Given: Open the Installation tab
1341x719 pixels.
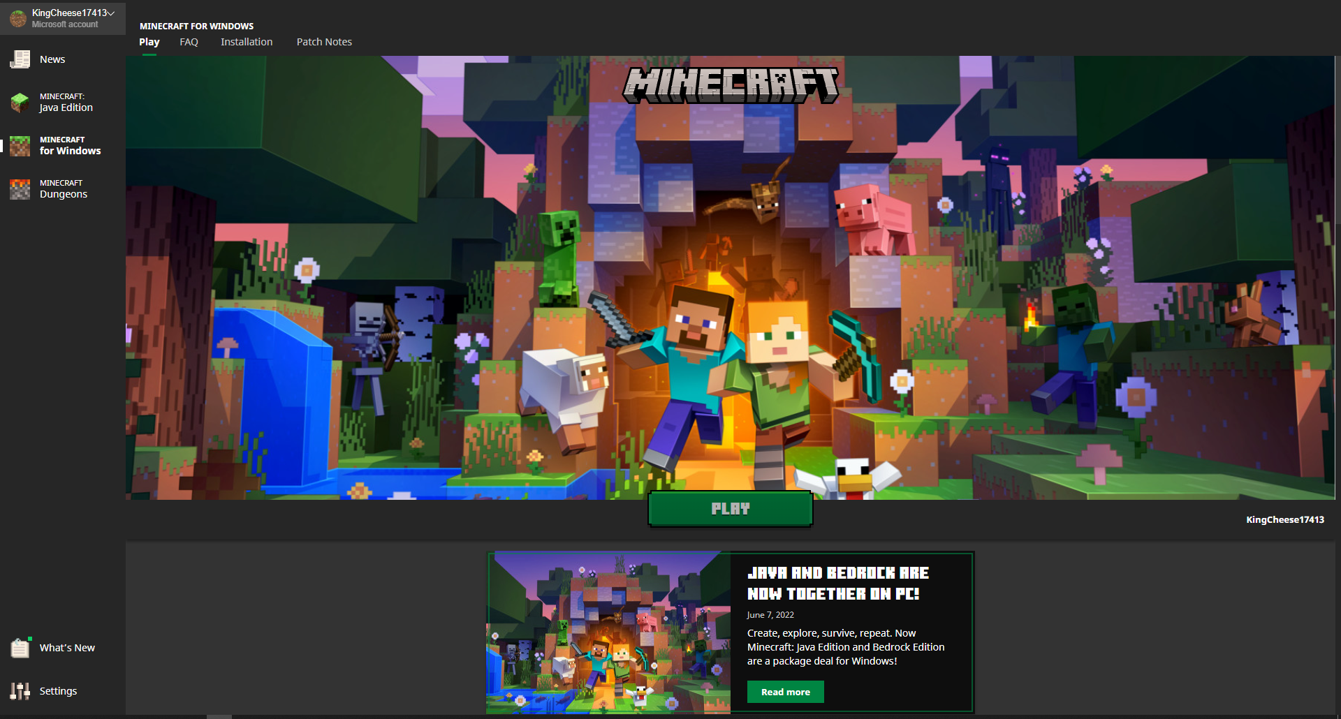Looking at the screenshot, I should [247, 42].
